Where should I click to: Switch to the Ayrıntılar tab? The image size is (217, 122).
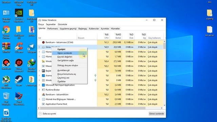105,28
